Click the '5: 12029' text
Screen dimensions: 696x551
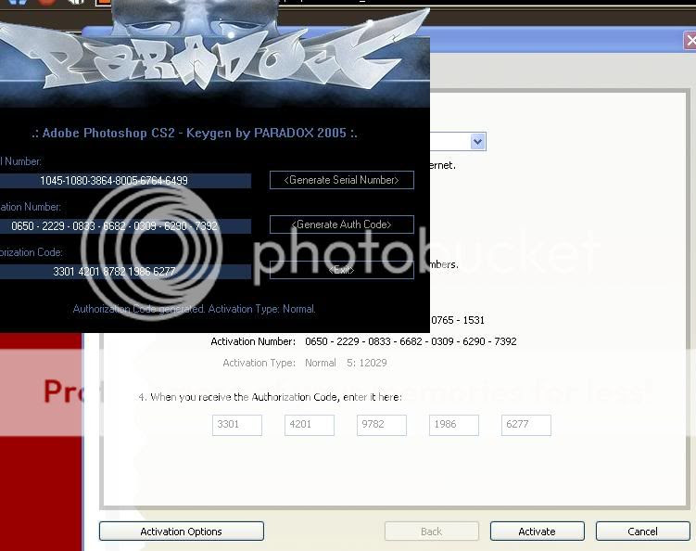click(367, 363)
